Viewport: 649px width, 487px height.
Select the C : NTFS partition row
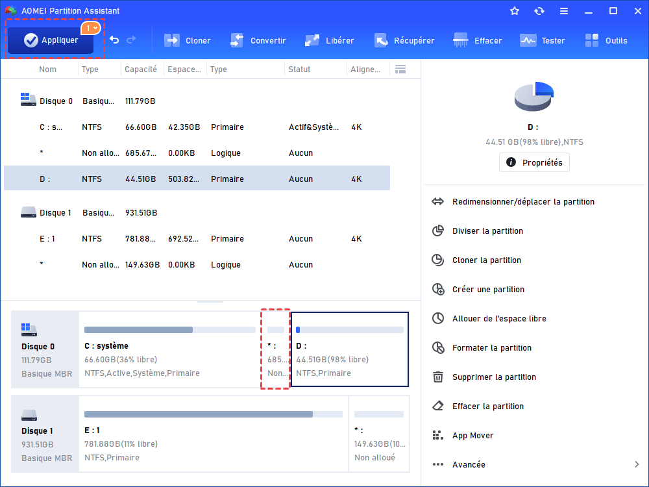(x=197, y=127)
